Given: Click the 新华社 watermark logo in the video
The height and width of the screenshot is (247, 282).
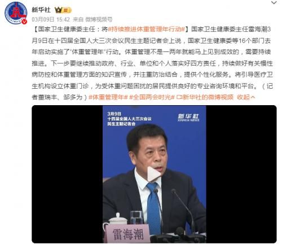Looking at the screenshot, I should [188, 118].
